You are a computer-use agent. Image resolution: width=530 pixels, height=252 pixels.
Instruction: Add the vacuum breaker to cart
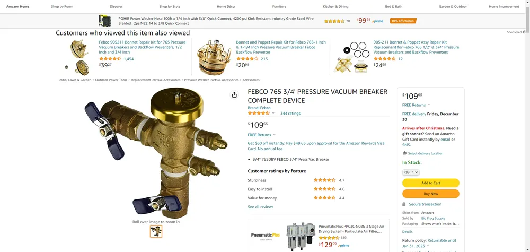[x=430, y=183]
